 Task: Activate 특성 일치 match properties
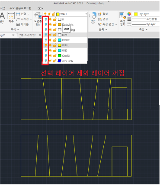click(123, 19)
